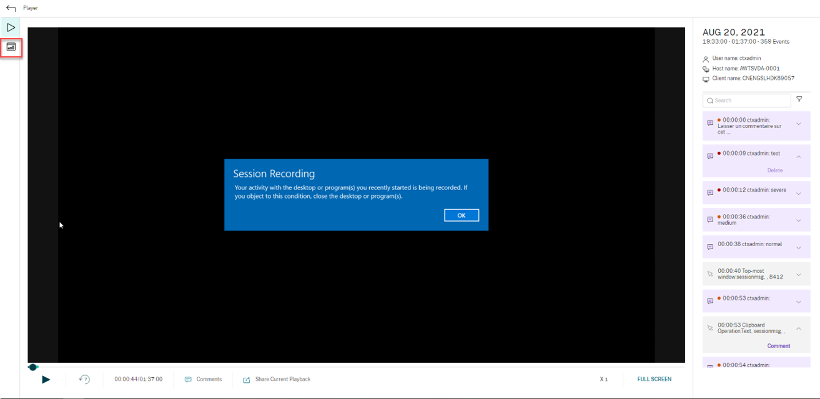Expand the 00:00:12 ctxadmin: severe event
Screen dimensions: 820x399
click(x=798, y=193)
